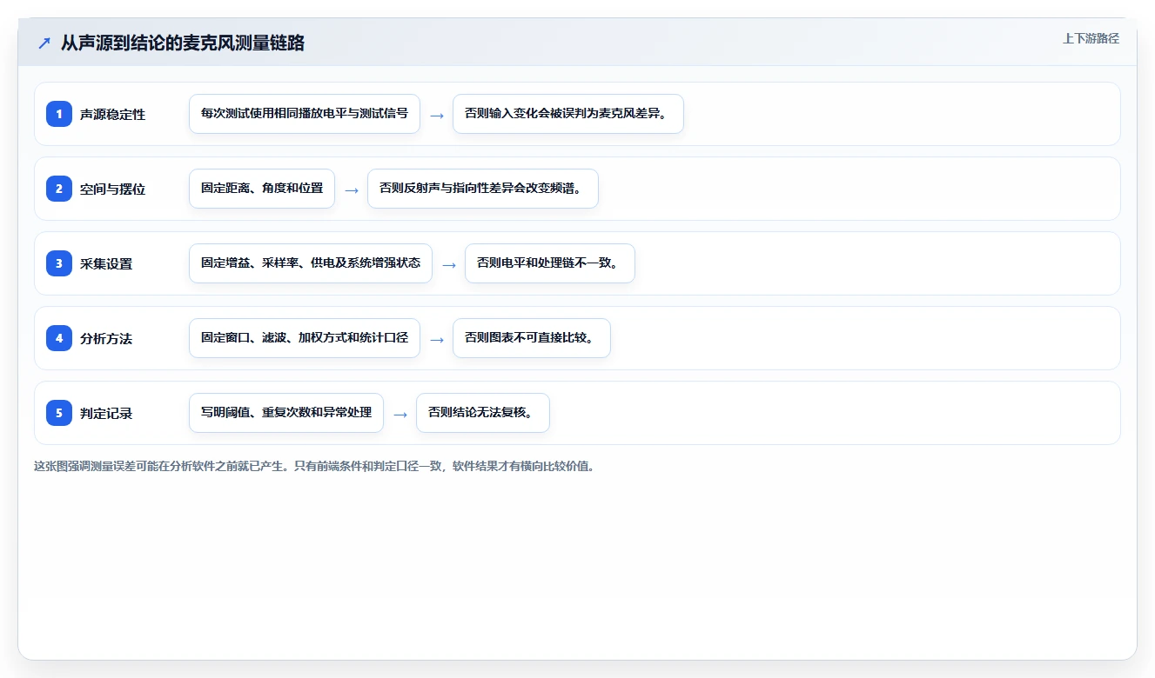Select the box 否则电平和处理链不一致
Viewport: 1155px width, 678px height.
550,263
